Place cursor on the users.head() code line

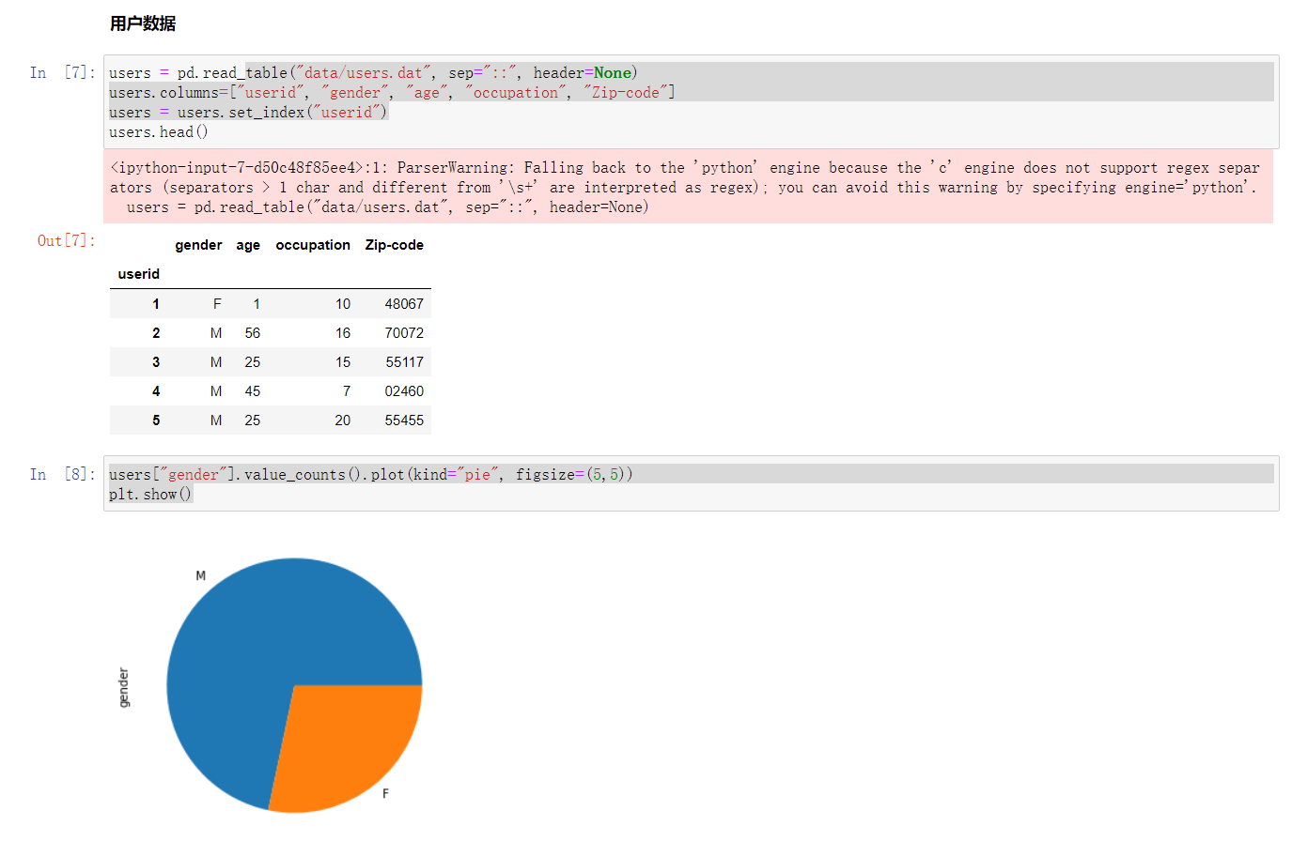(x=159, y=131)
